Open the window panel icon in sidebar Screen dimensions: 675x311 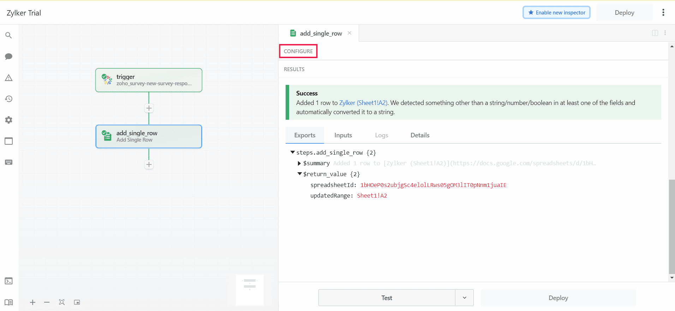tap(8, 141)
